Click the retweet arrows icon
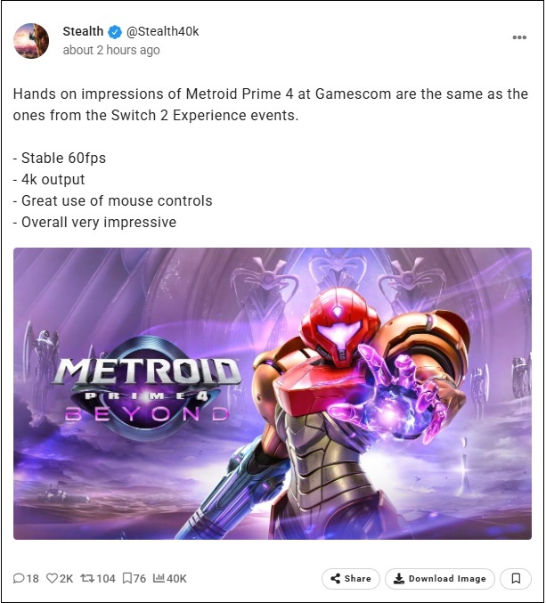546x603 pixels. [87, 578]
